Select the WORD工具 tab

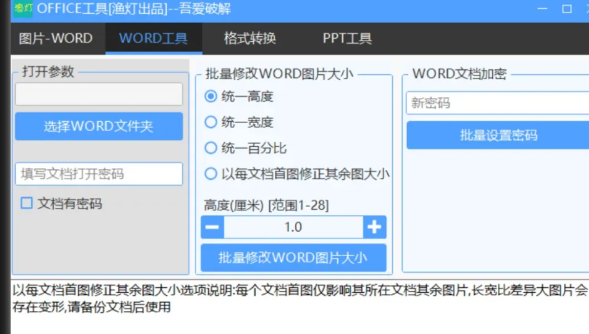click(x=154, y=38)
